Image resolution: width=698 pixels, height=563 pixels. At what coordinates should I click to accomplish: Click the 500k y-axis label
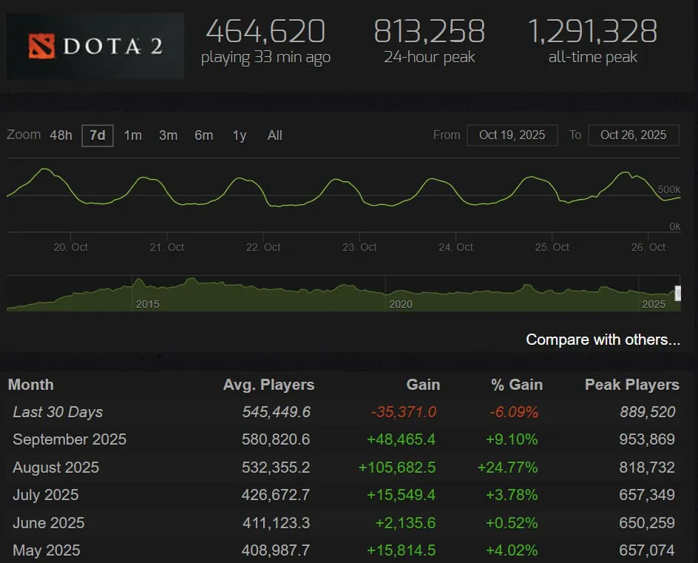669,189
